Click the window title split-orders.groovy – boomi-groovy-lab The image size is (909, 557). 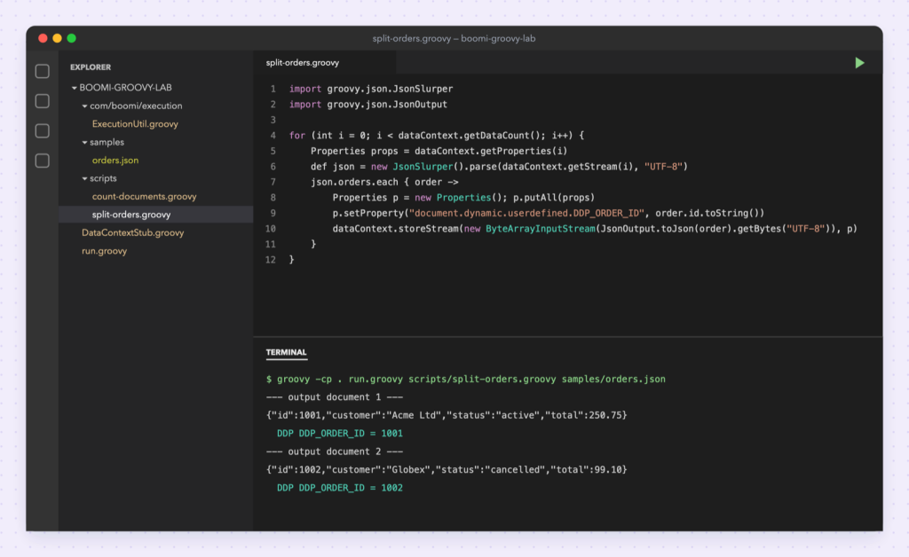pos(454,38)
